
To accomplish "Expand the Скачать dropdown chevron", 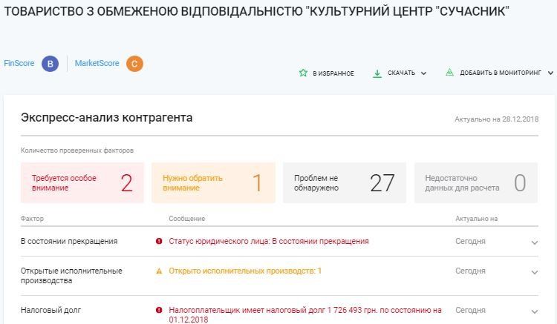I will 423,73.
